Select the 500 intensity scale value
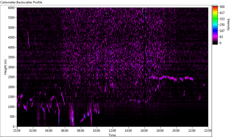 [x=222, y=7]
